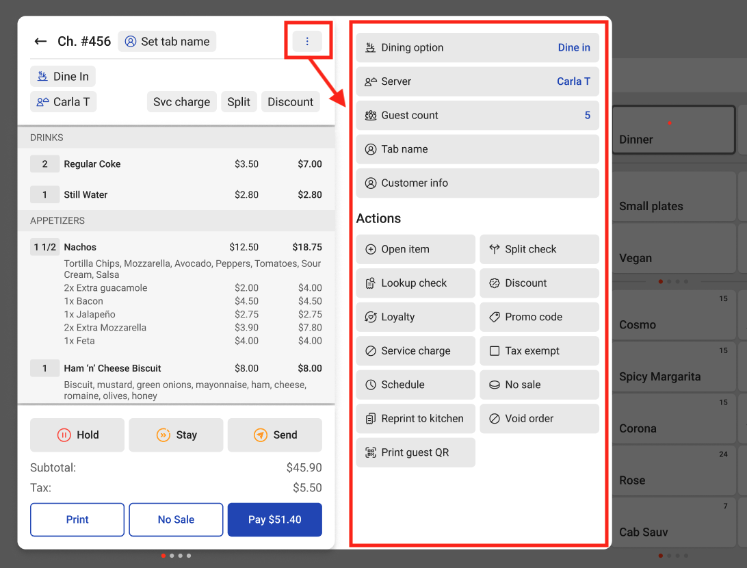Select the Nachos quantity 1 1/2 box
The width and height of the screenshot is (747, 568).
point(45,247)
